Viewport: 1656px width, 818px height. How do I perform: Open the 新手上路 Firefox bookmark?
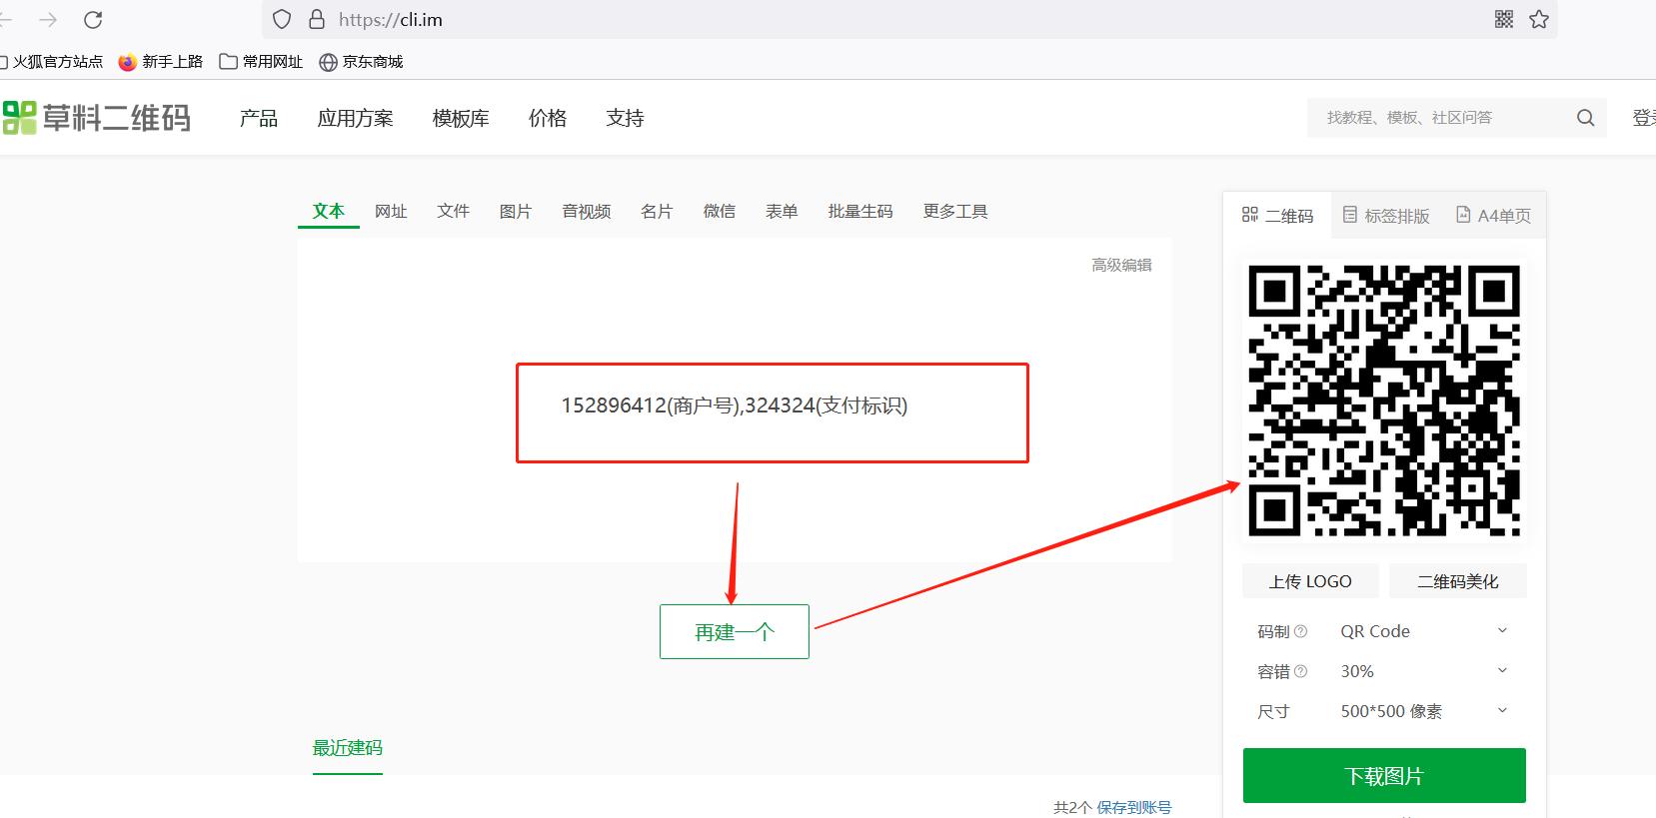160,62
